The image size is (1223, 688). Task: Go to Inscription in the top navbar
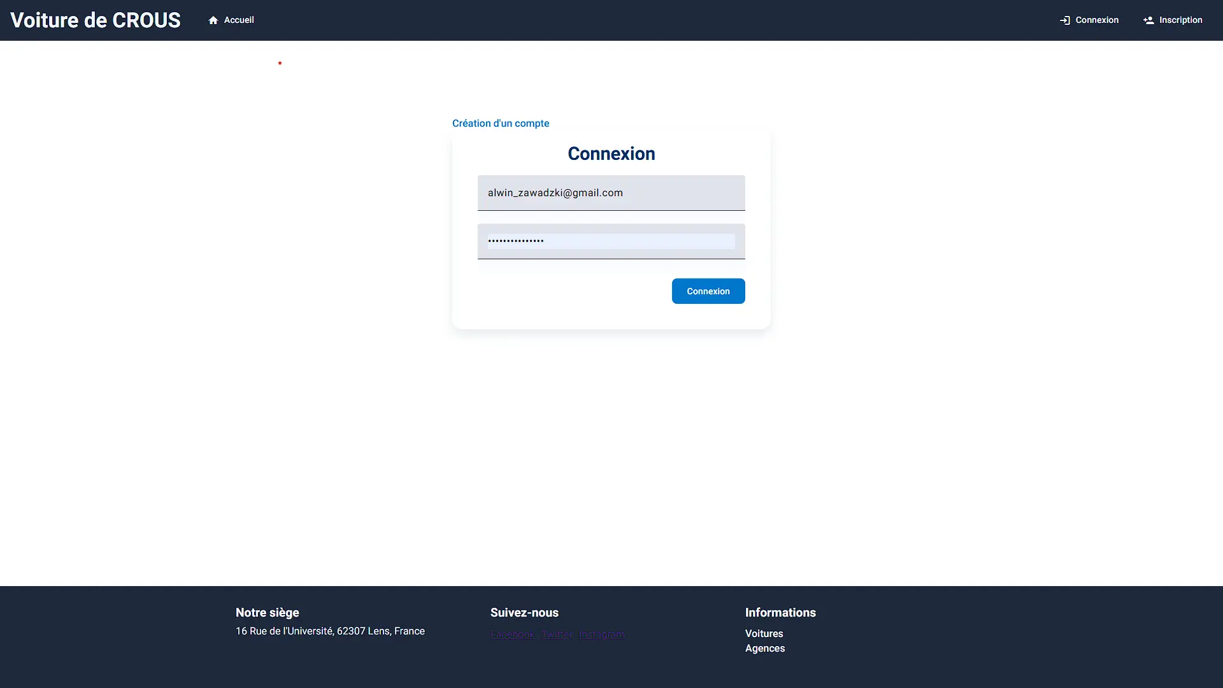pos(1180,20)
